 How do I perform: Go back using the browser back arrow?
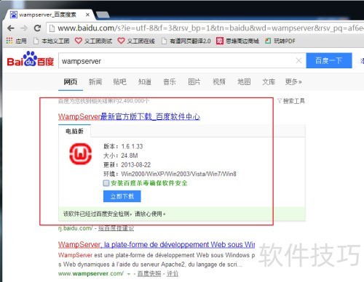(x=10, y=28)
